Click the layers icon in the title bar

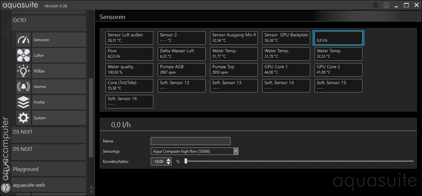376,5
